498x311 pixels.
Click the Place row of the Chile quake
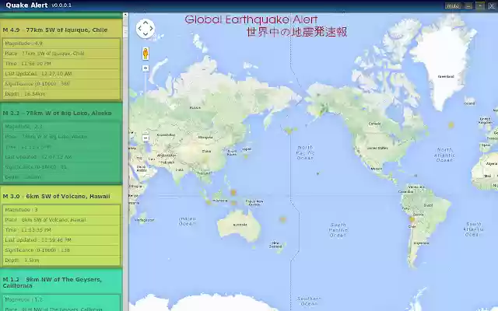pos(61,54)
